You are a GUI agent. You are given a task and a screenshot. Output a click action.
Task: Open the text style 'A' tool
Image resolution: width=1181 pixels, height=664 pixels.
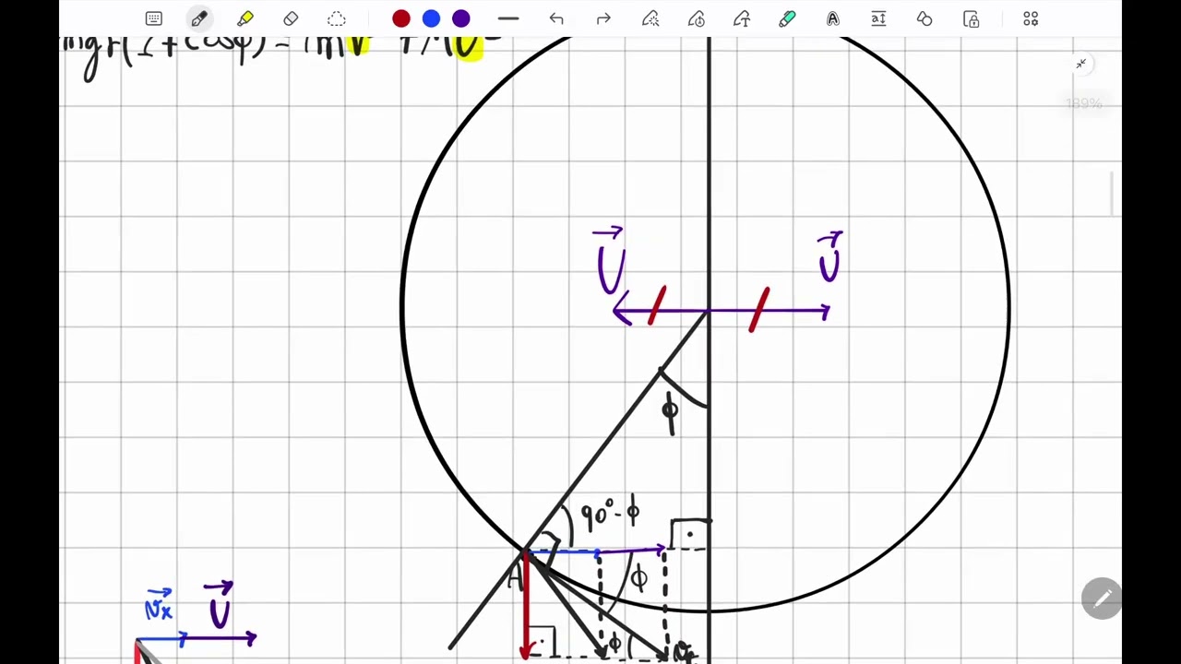click(833, 18)
